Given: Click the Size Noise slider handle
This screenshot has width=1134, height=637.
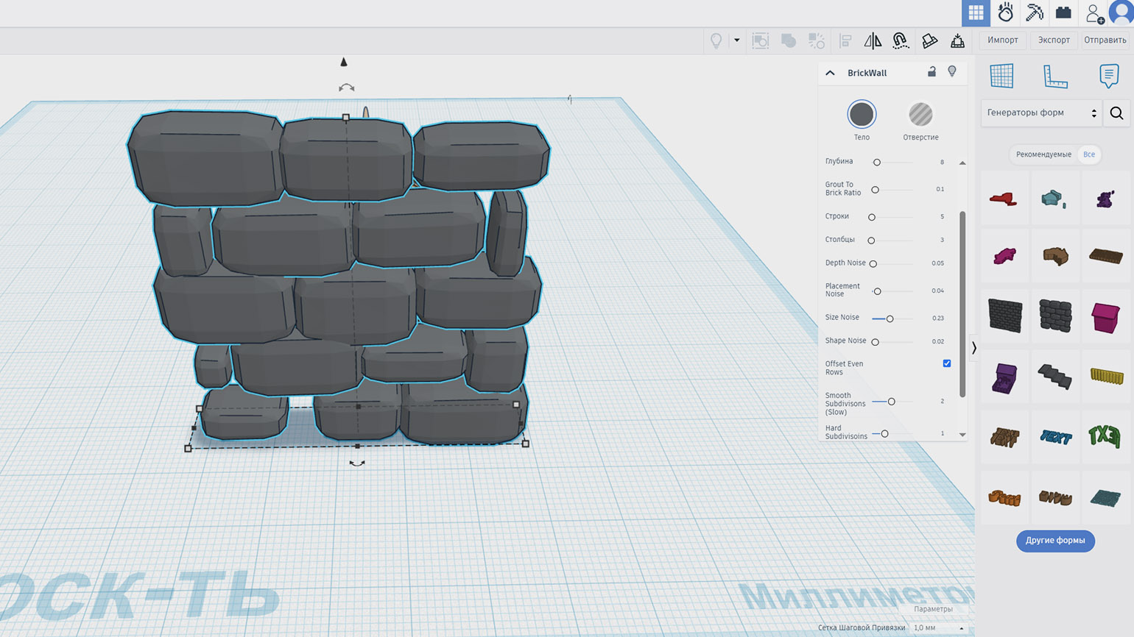Looking at the screenshot, I should coord(890,318).
